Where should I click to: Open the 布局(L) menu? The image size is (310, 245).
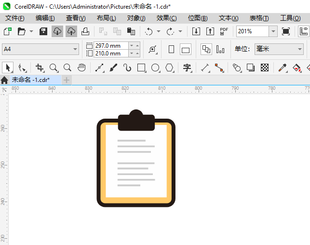106,18
